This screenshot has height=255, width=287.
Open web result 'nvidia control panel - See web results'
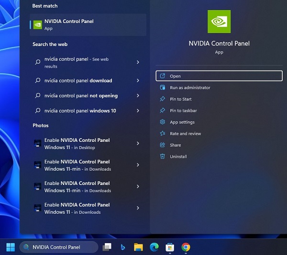[88, 62]
